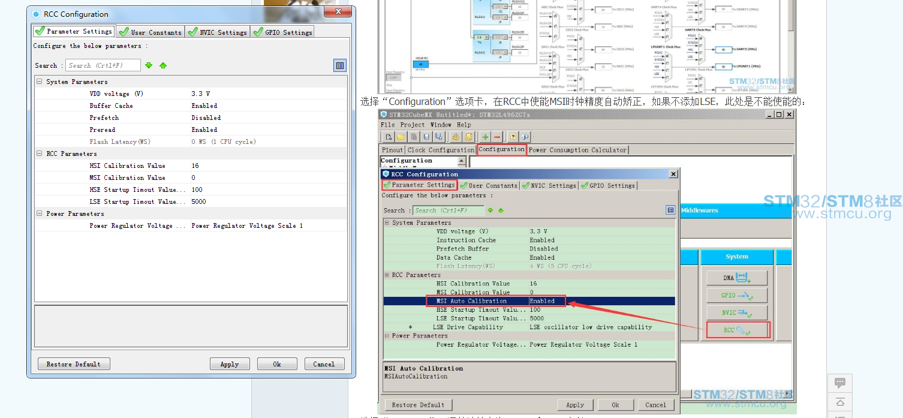This screenshot has width=903, height=418.
Task: Click the yellow open-folder icon in embedded STM32CubeMX toolbar
Action: click(401, 137)
